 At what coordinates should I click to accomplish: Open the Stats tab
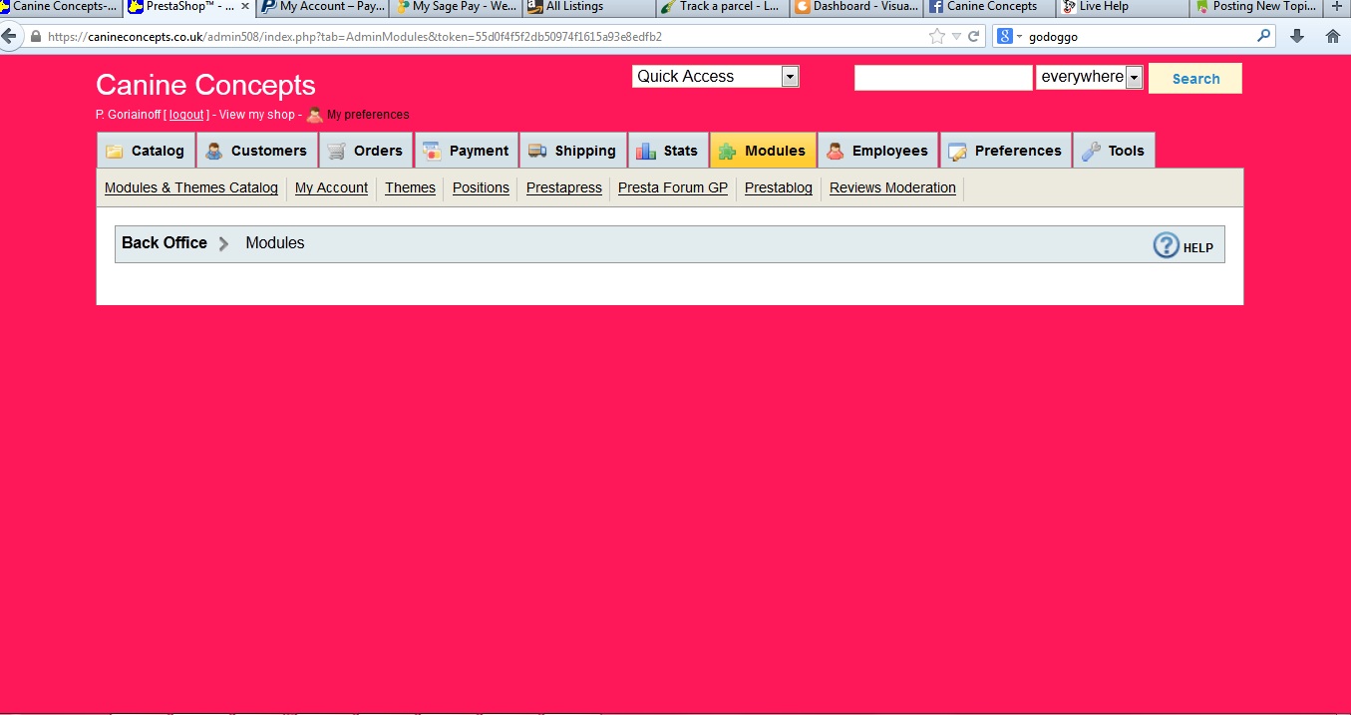point(668,151)
